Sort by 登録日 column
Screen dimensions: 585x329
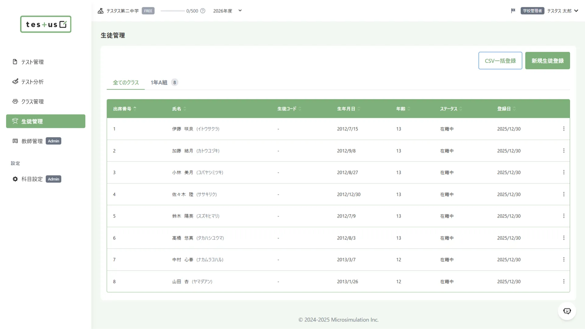506,109
